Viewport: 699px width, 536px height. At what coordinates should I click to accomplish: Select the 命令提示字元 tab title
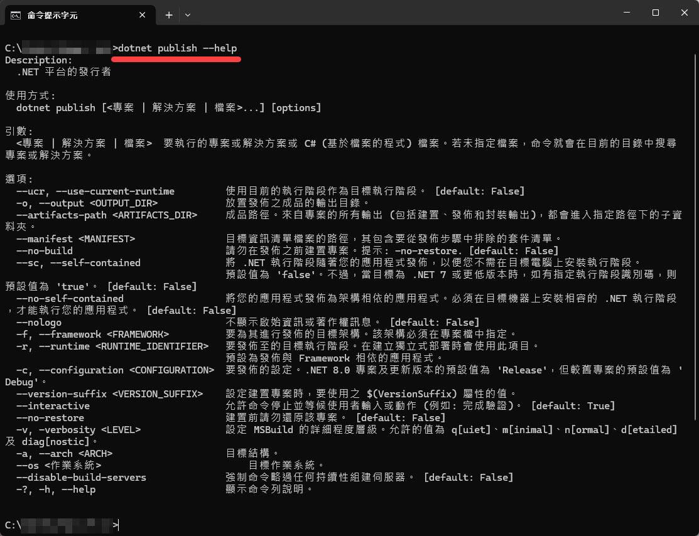(x=53, y=14)
